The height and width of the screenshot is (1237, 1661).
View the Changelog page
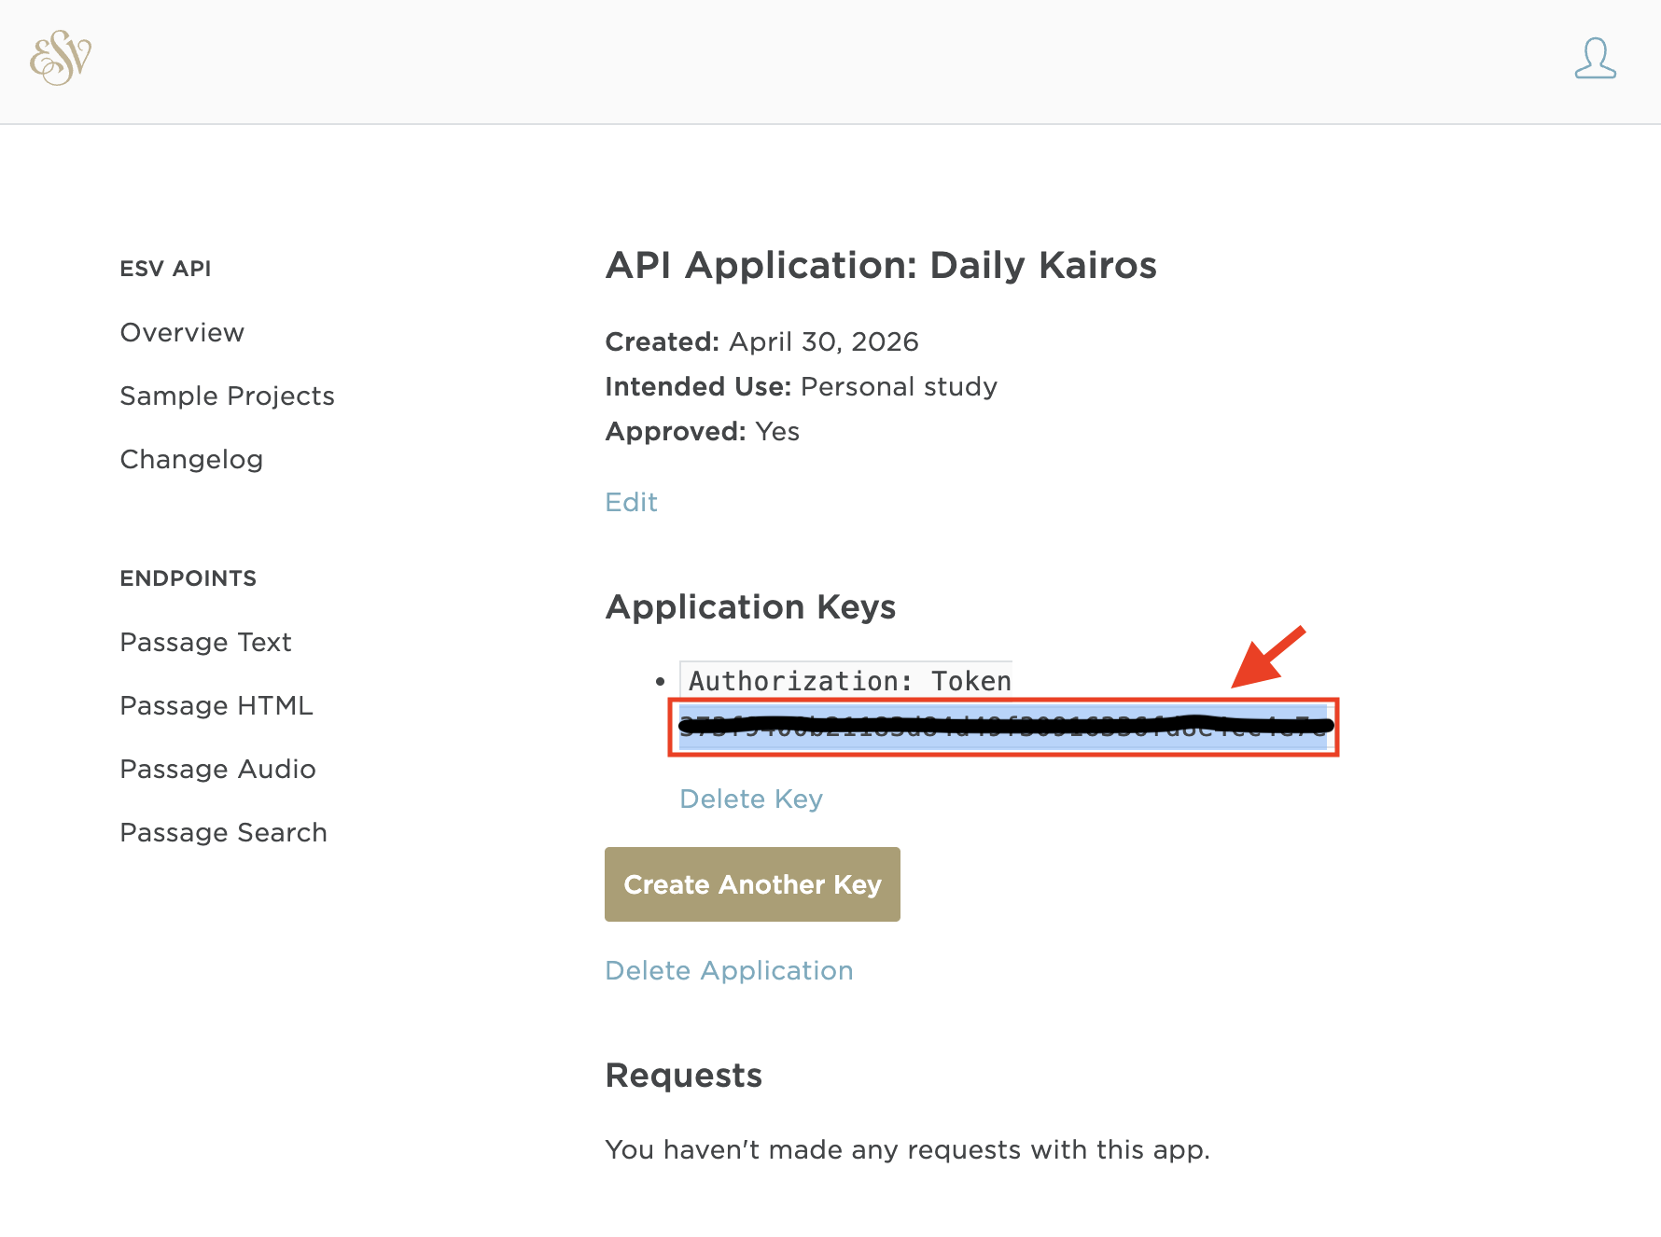pos(191,460)
